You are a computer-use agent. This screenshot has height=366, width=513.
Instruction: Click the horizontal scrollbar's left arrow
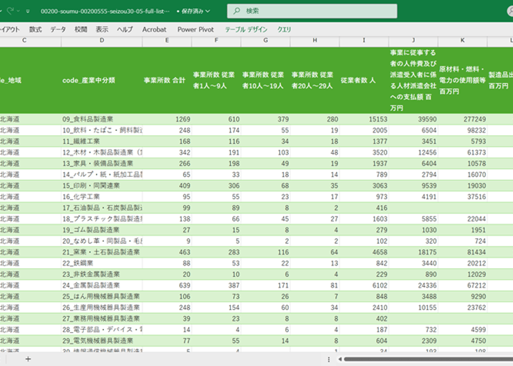tap(340, 359)
